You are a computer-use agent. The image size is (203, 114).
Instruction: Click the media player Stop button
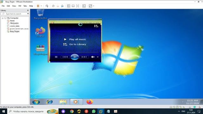56,57
